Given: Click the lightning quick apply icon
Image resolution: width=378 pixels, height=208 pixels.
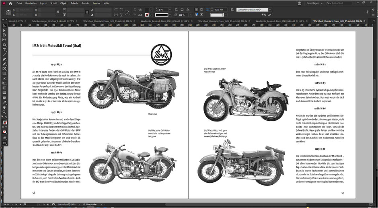Looking at the screenshot, I should [x=368, y=12].
